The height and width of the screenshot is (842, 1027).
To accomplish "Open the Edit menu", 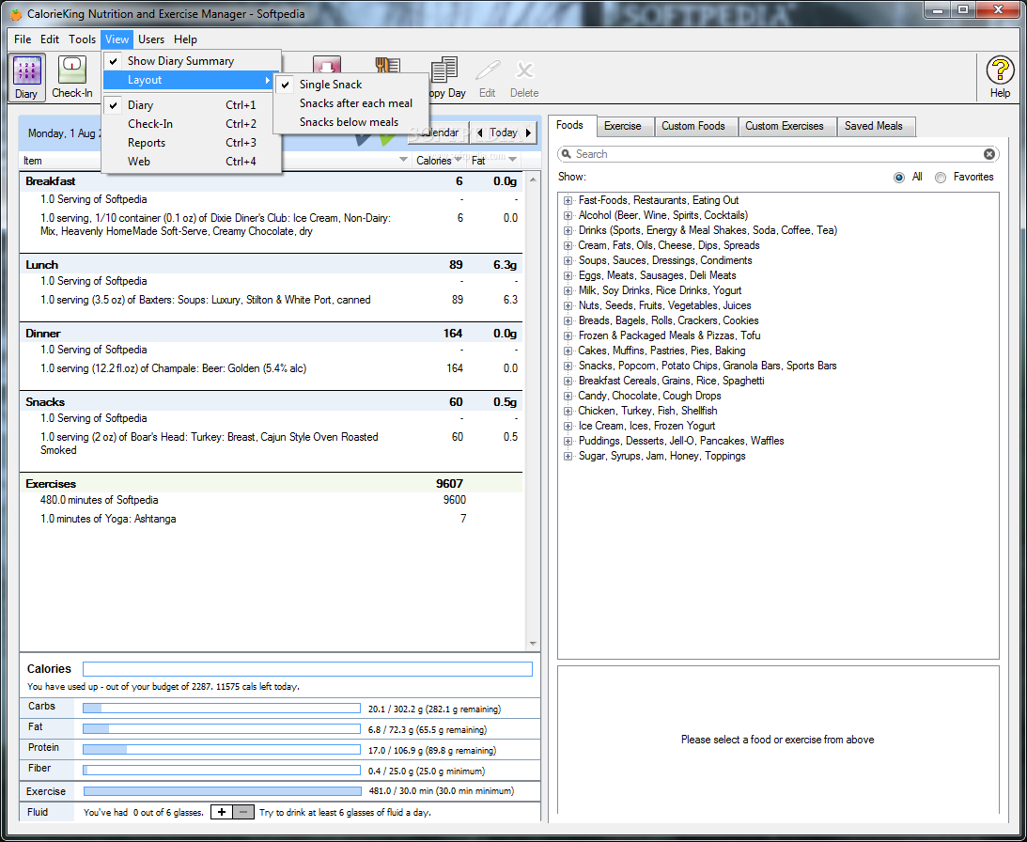I will tap(50, 39).
